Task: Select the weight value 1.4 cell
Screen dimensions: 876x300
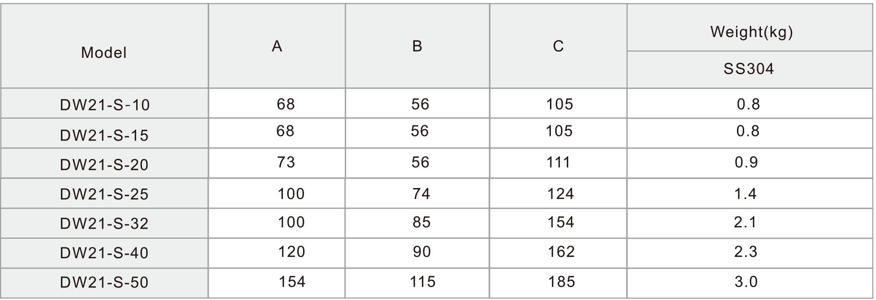Action: [750, 194]
